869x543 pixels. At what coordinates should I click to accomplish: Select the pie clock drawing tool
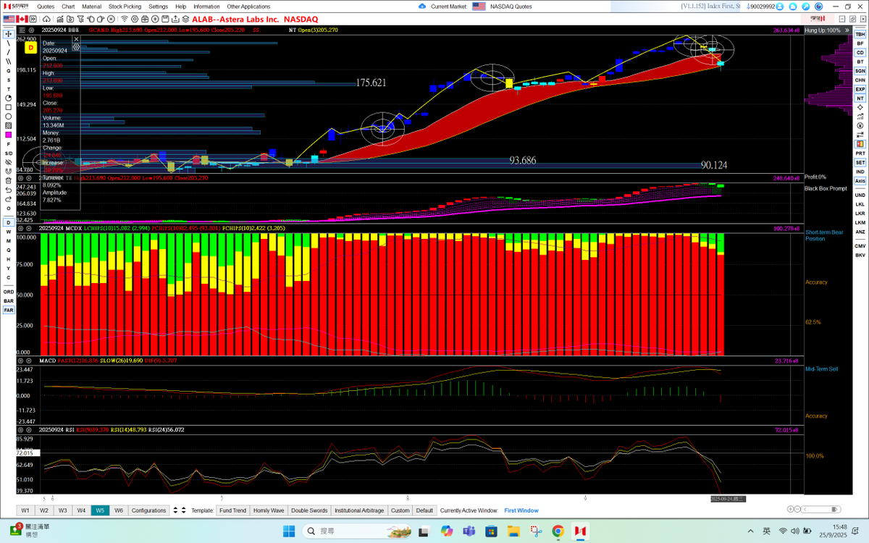click(9, 98)
